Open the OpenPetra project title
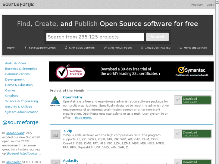Viewport: 219px width, 164px height. pyautogui.click(x=72, y=97)
